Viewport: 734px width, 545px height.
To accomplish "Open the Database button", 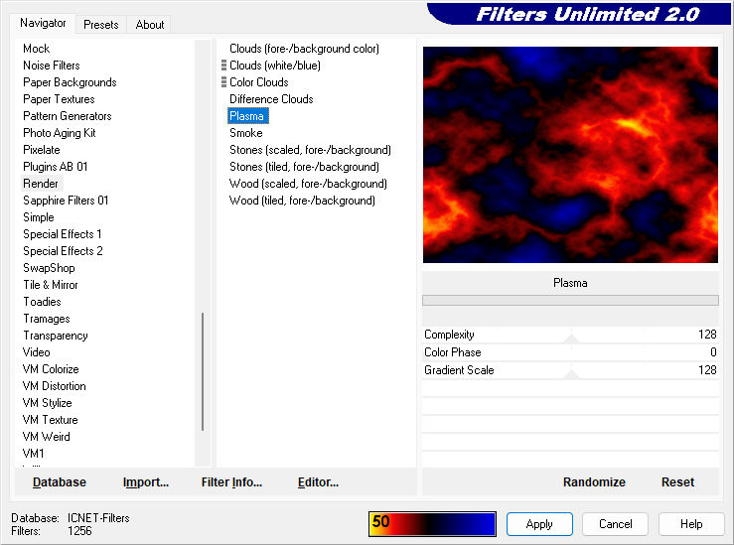I will [60, 481].
